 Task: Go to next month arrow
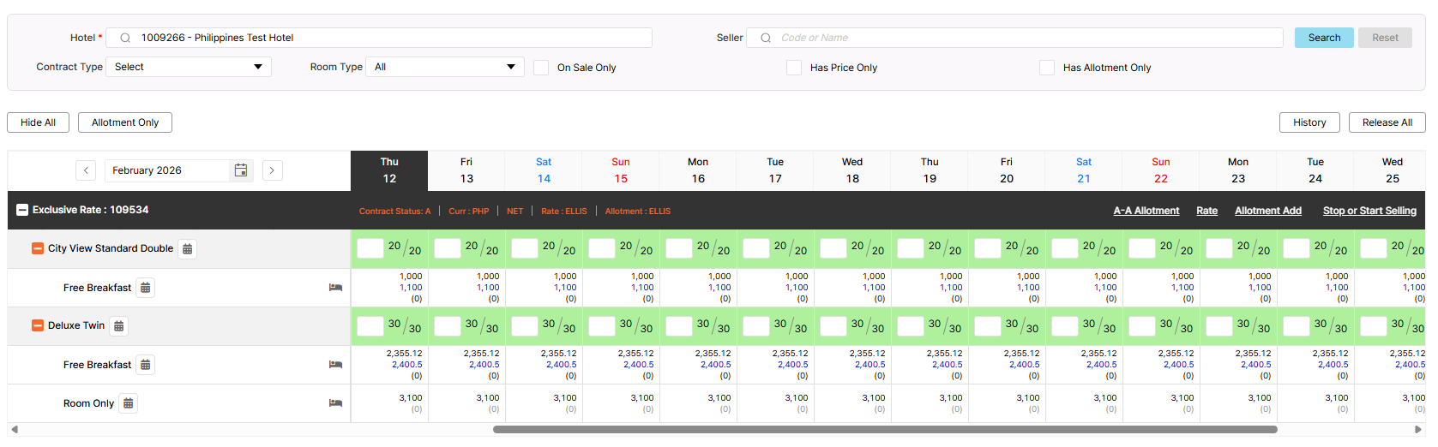272,170
